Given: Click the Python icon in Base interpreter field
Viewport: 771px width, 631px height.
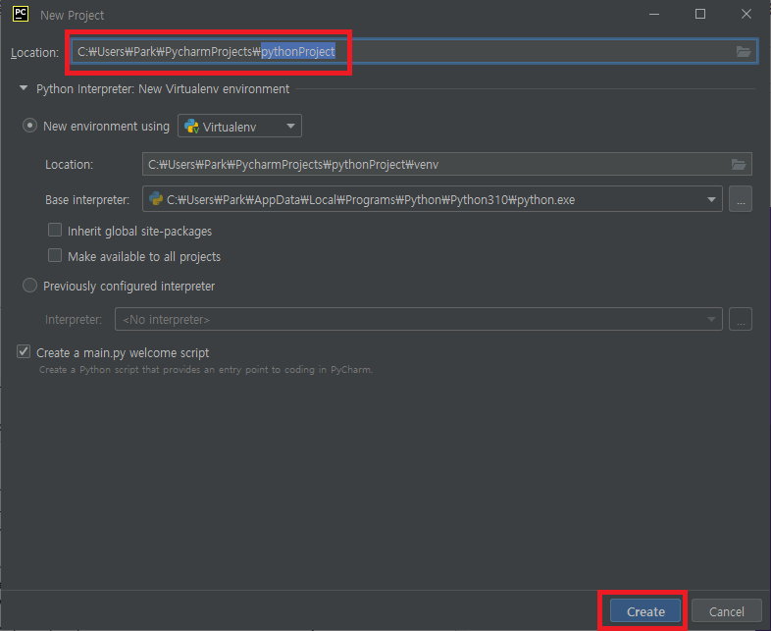Looking at the screenshot, I should [x=156, y=198].
